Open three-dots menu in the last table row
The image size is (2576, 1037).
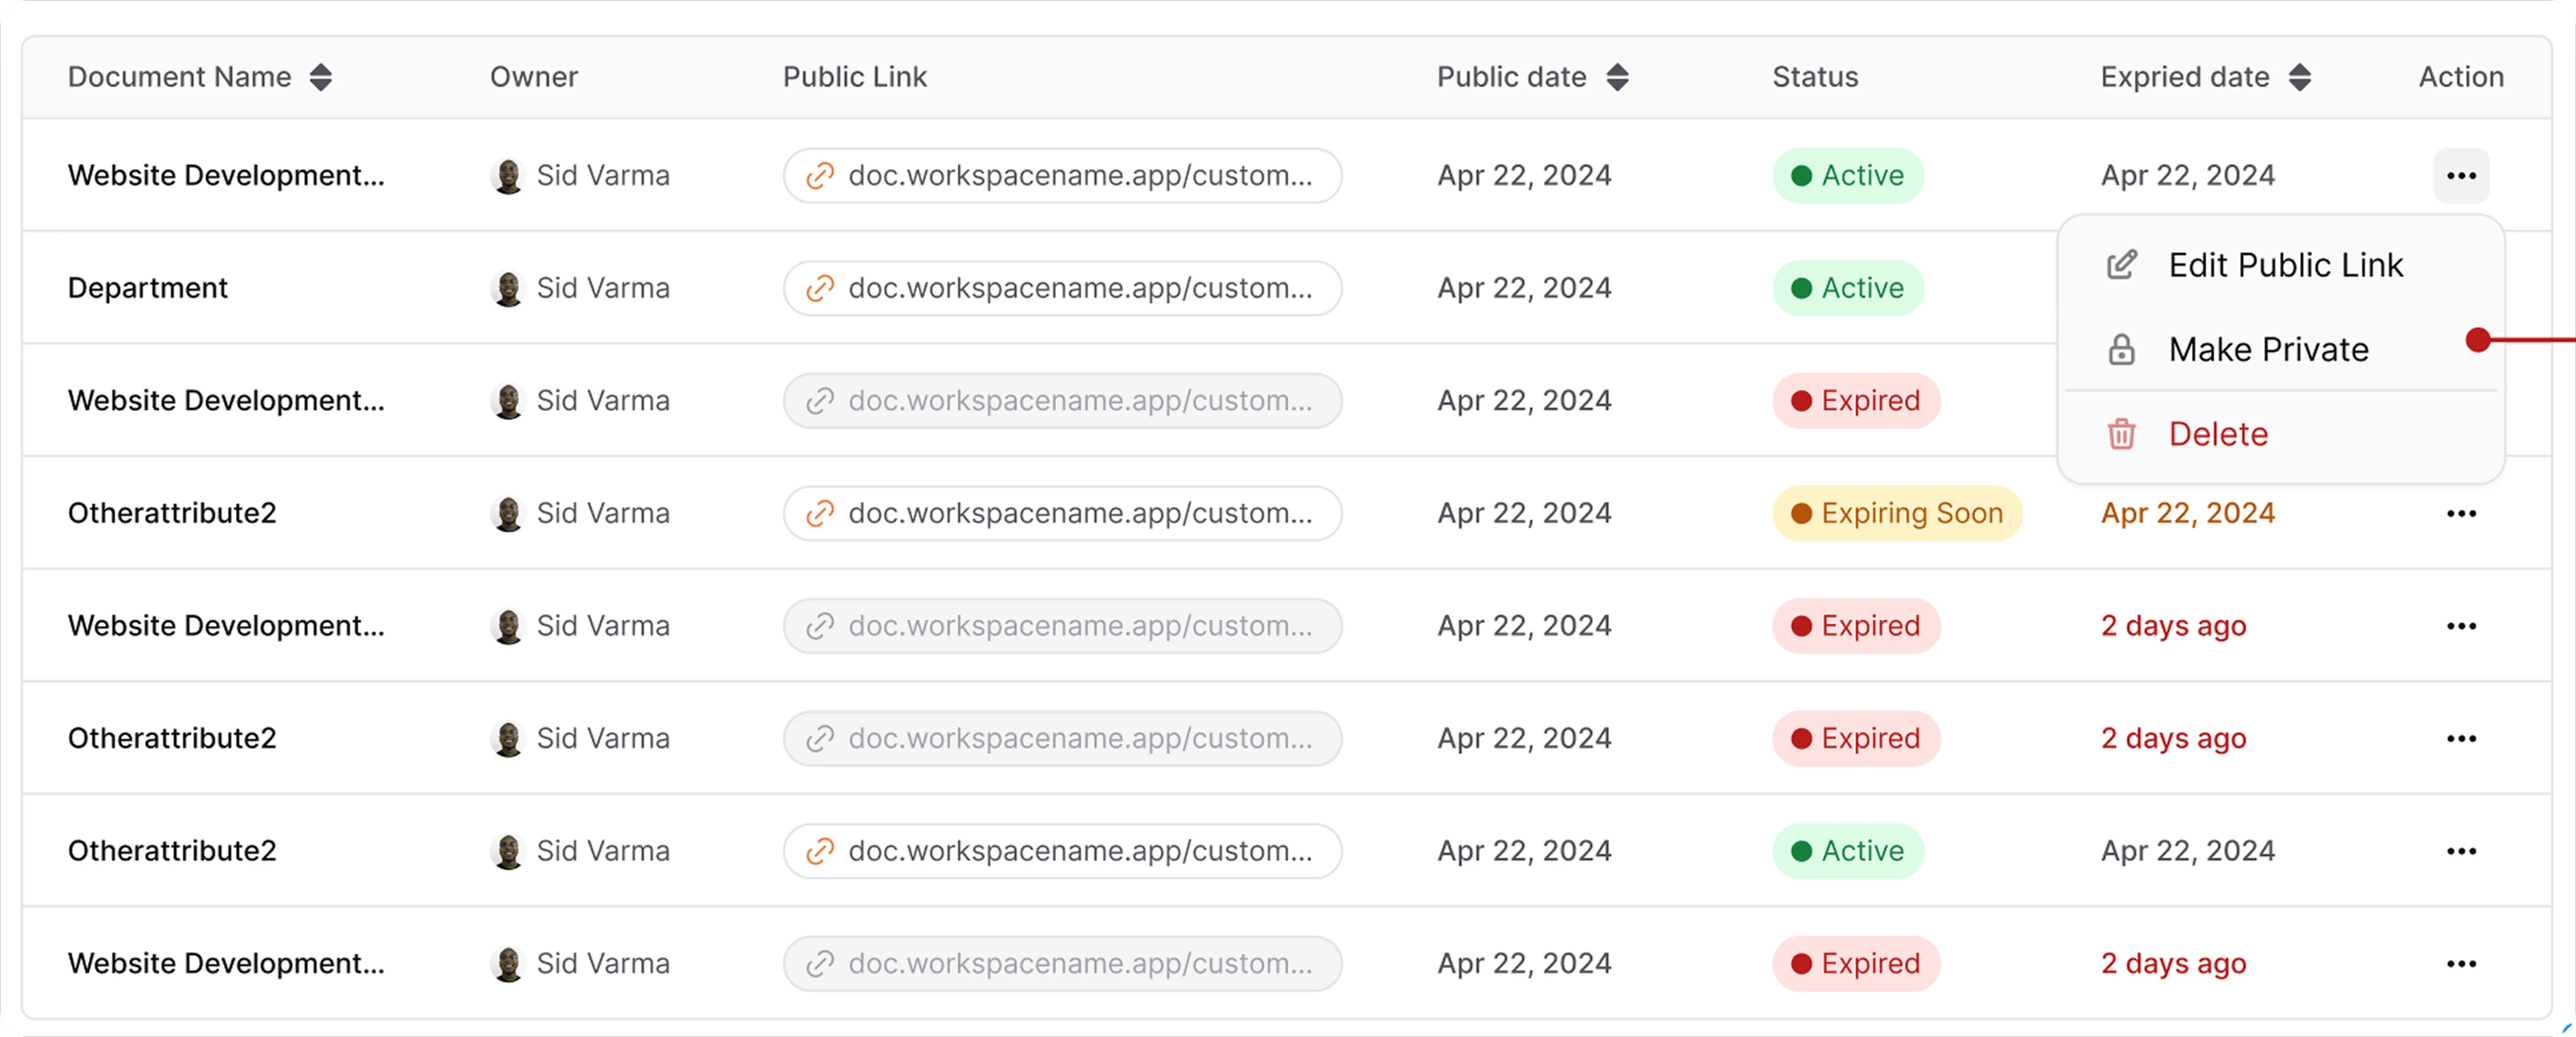coord(2461,964)
